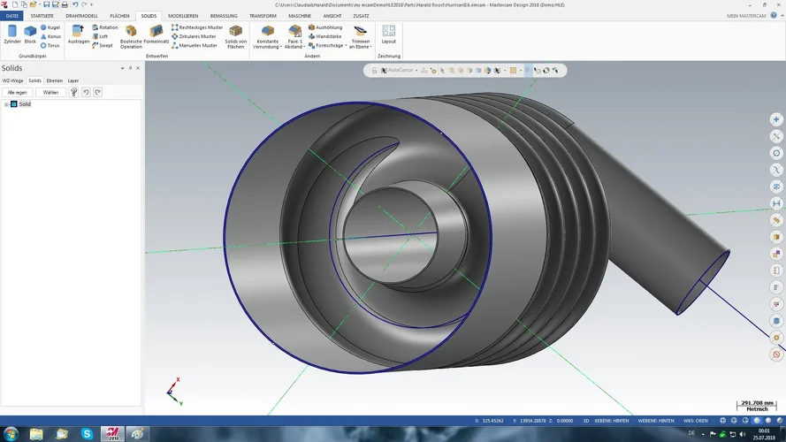Viewport: 786px width, 442px height.
Task: Choose the Torus primitive
Action: click(50, 45)
